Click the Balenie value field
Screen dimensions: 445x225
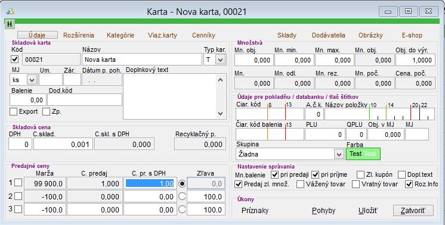28,100
